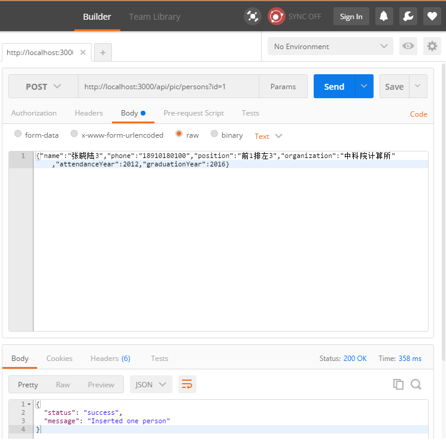446x440 pixels.
Task: Choose the binary body type
Action: [214, 135]
